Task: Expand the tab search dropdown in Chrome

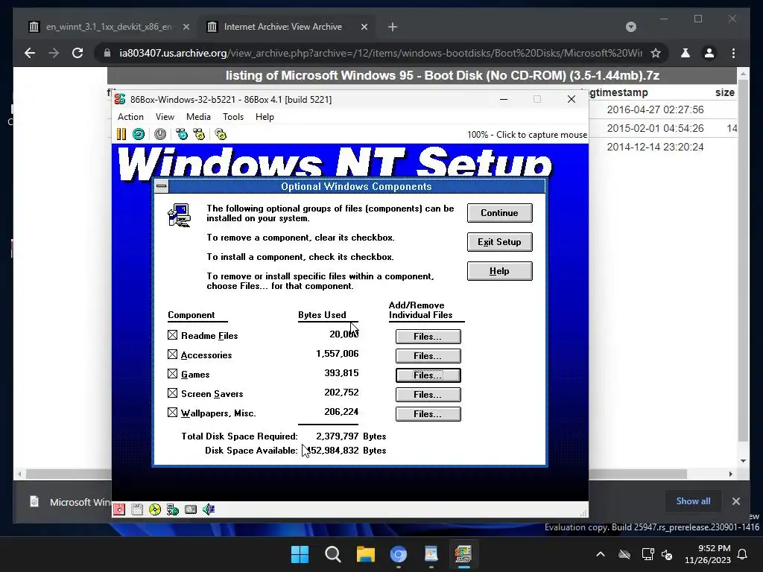Action: (x=630, y=27)
